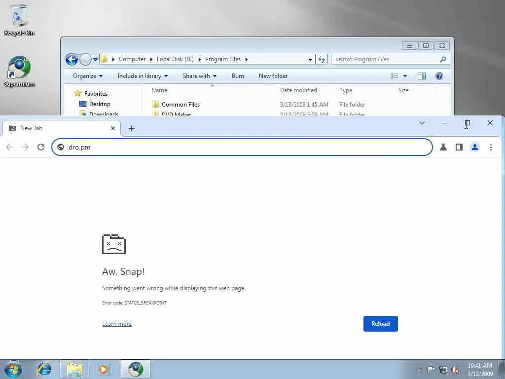Go forward in the Explorer window
Image resolution: width=505 pixels, height=379 pixels.
[x=85, y=59]
